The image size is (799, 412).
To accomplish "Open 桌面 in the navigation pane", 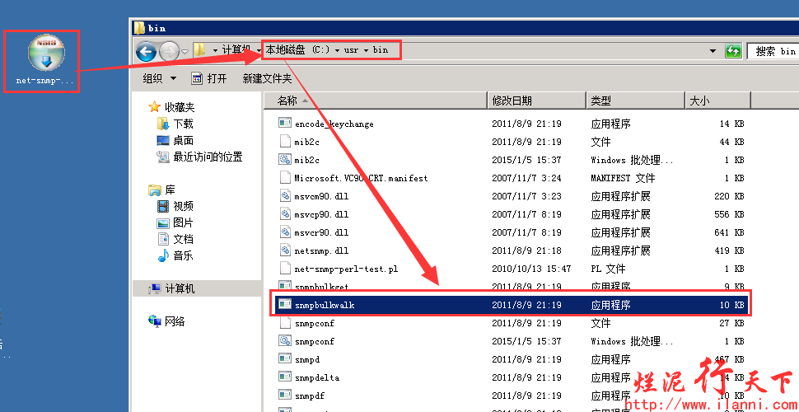I will [182, 141].
